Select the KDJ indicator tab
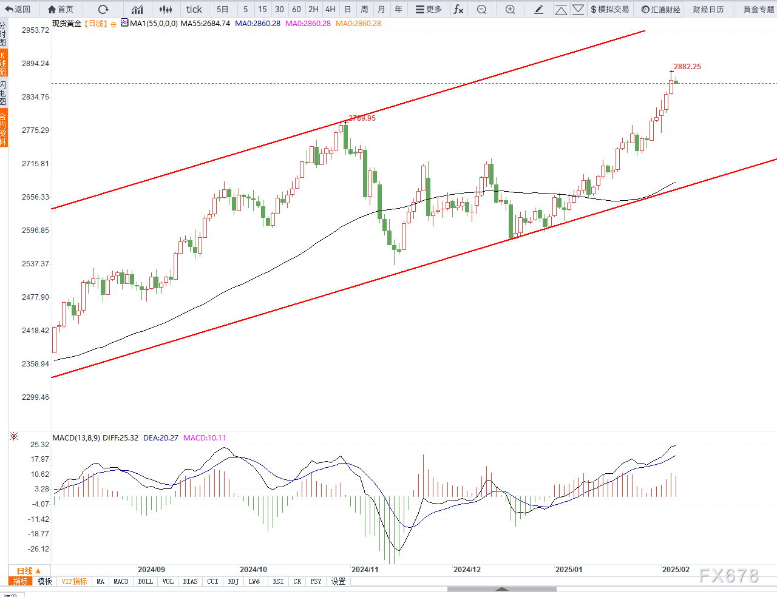This screenshot has height=597, width=777. (233, 581)
